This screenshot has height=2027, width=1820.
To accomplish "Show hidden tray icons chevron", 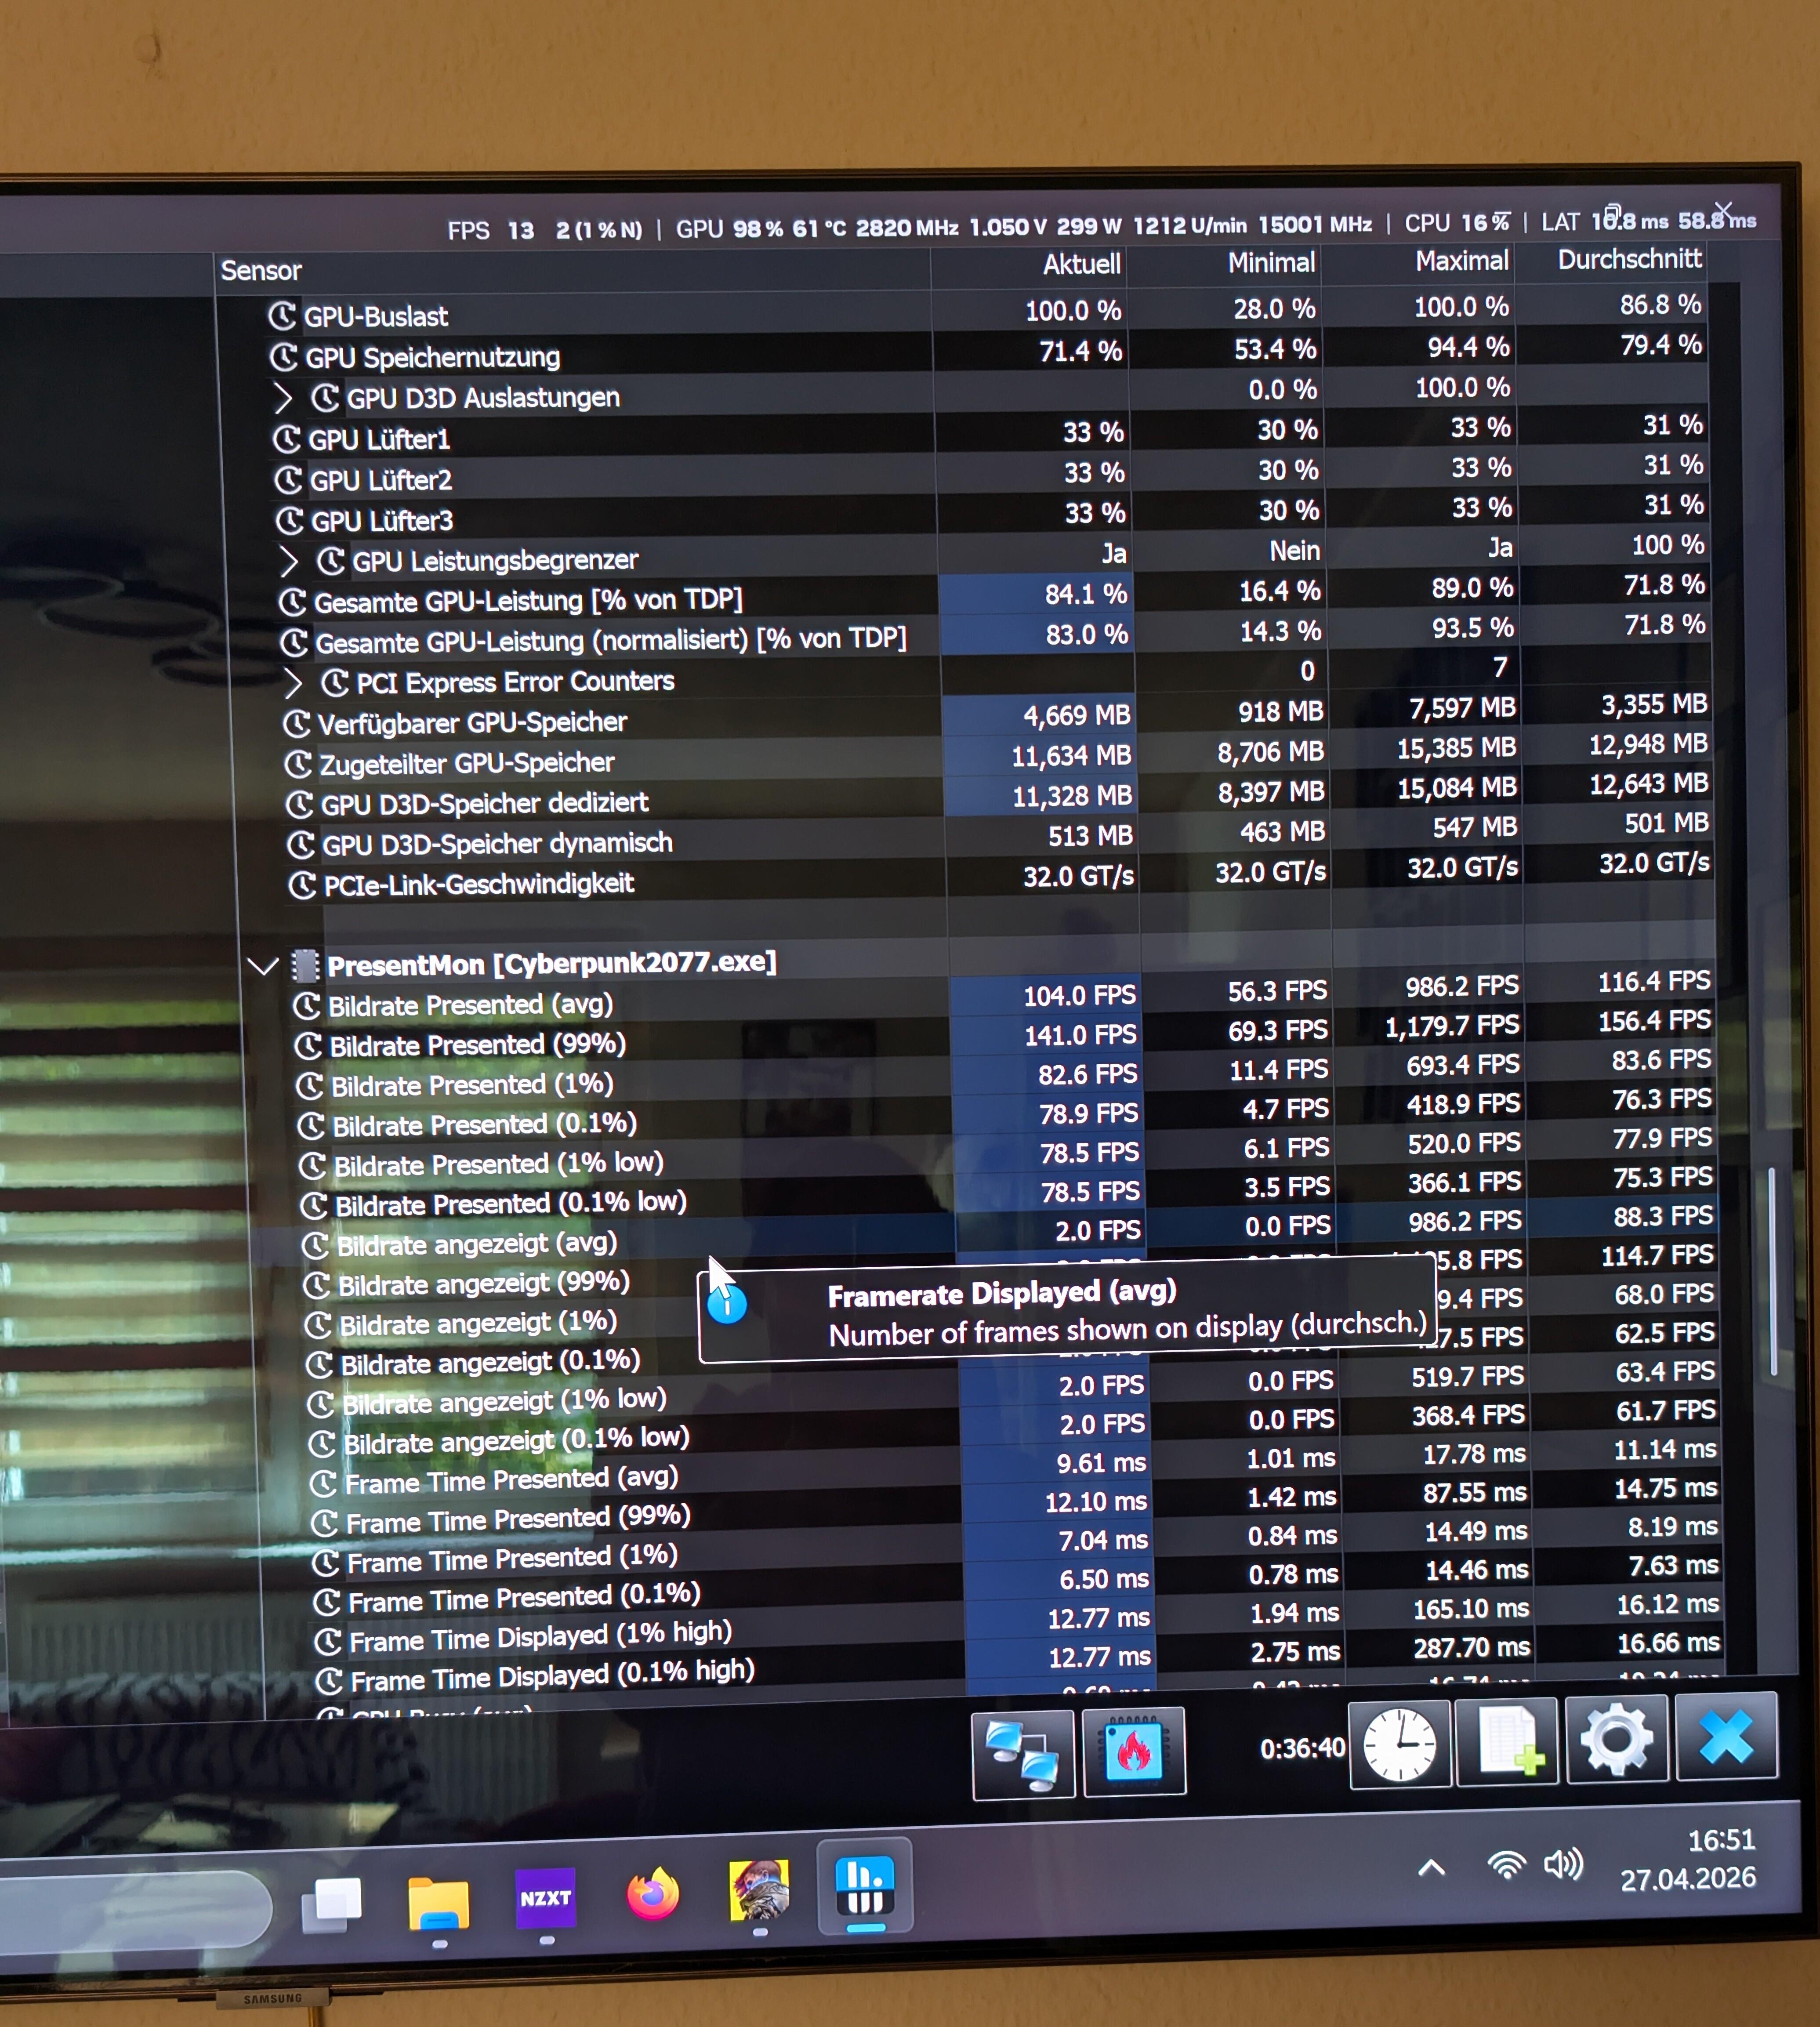I will (1431, 1867).
